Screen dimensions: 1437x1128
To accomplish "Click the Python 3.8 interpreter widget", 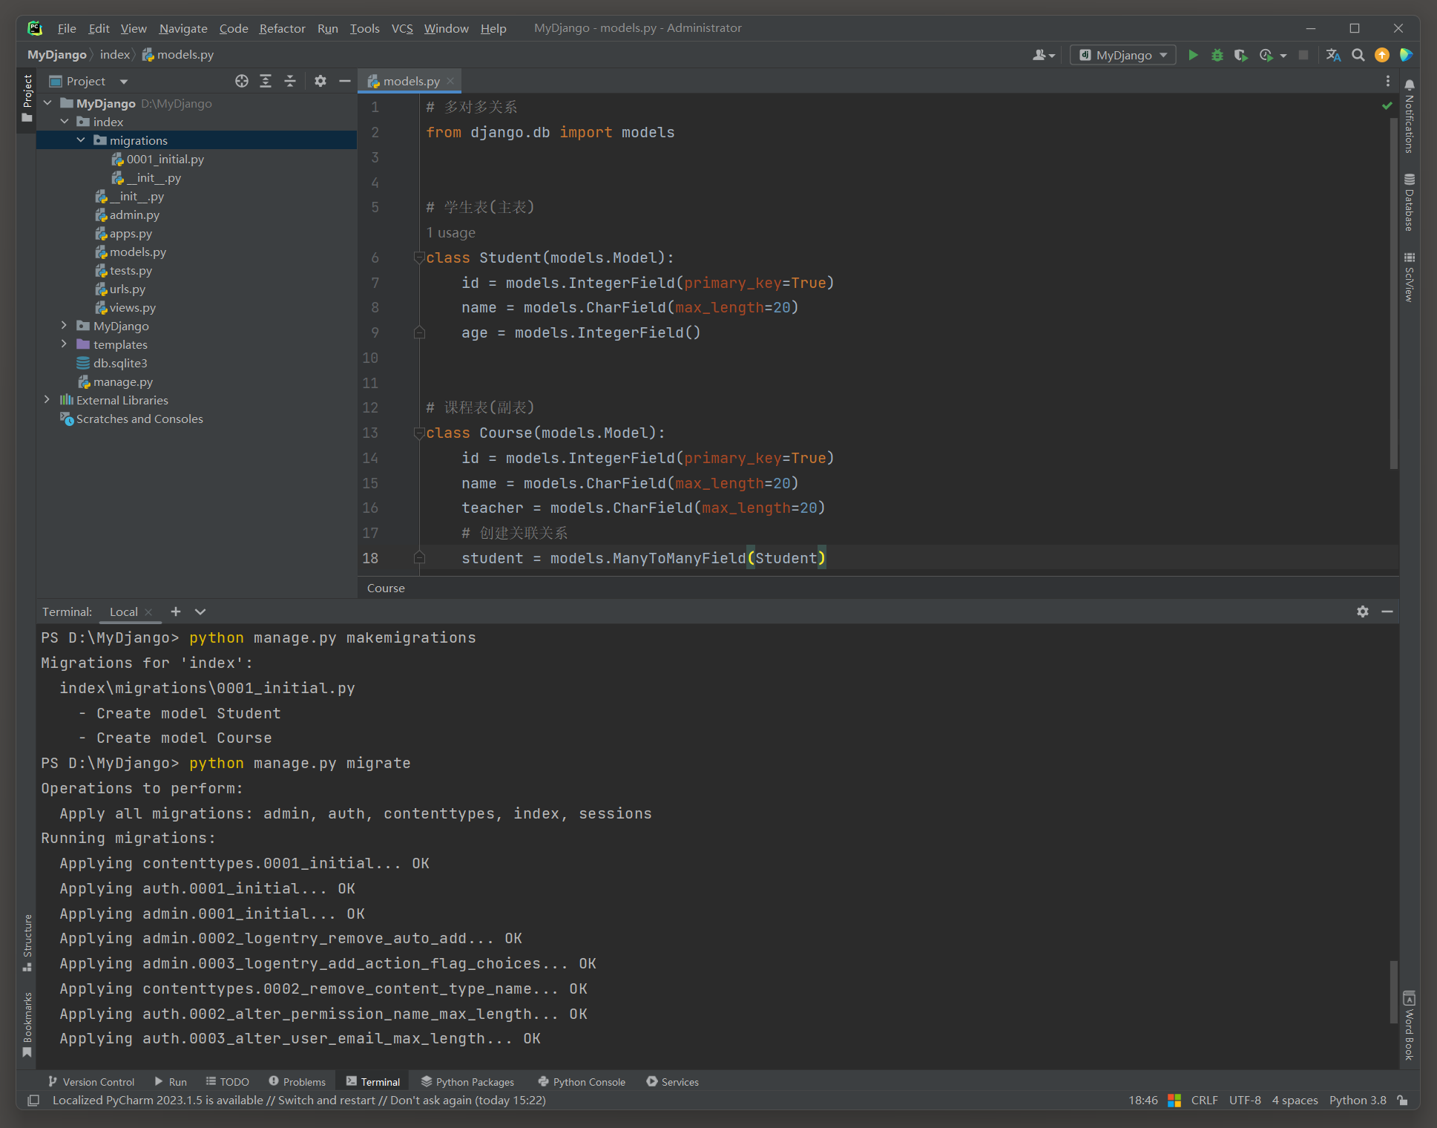I will pos(1357,1100).
